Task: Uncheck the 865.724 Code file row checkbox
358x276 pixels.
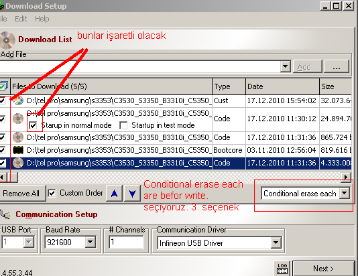Action: 2,137
